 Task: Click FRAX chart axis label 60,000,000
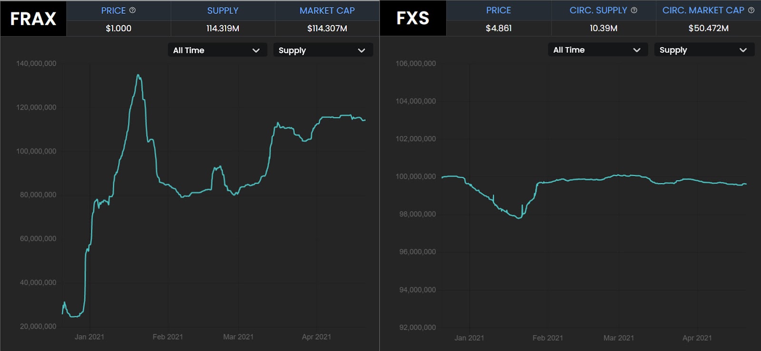[38, 238]
